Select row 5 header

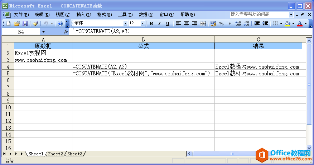pos(8,73)
